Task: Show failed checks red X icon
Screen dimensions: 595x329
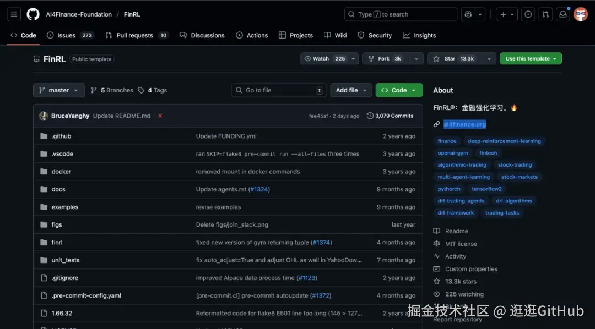Action: click(x=160, y=116)
